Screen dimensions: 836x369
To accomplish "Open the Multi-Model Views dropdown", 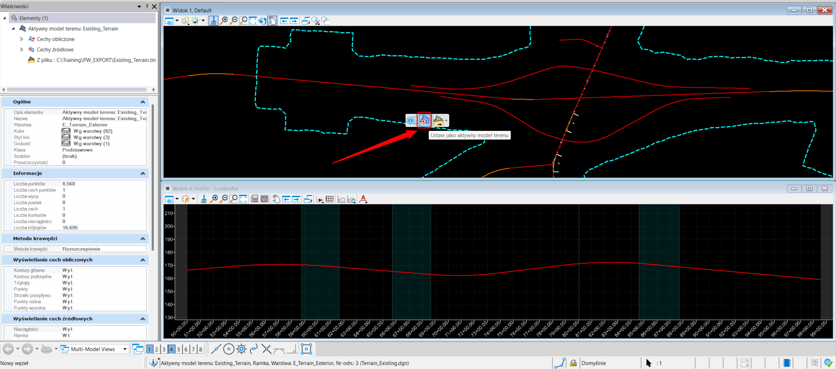I will point(125,349).
